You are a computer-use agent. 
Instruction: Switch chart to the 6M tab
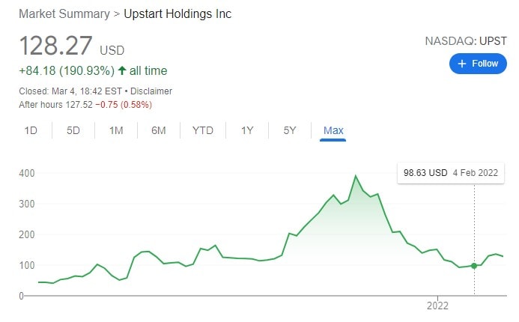coord(159,130)
